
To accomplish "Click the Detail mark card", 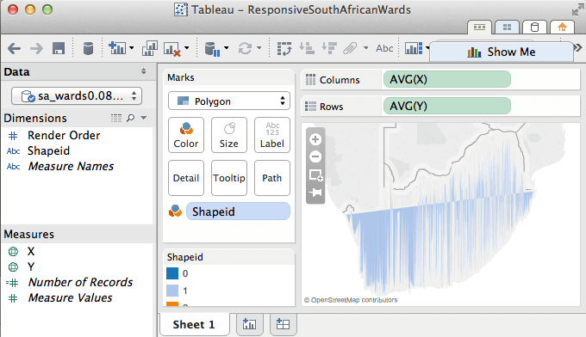I will tap(186, 178).
